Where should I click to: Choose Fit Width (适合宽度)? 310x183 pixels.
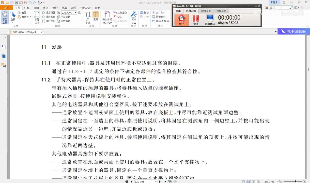[x=49, y=17]
